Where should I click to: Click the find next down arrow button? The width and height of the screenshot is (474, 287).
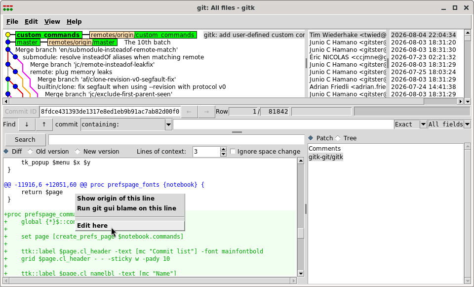pos(27,124)
